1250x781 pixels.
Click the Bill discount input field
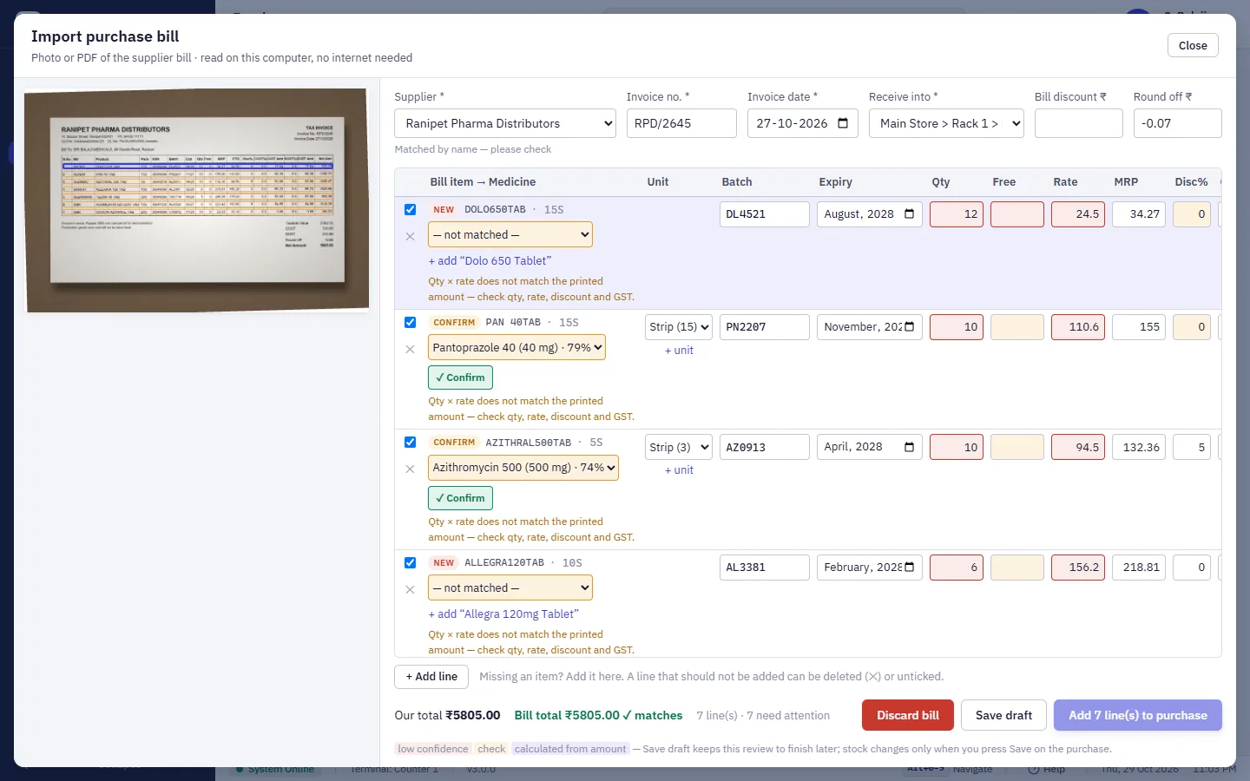click(1079, 123)
